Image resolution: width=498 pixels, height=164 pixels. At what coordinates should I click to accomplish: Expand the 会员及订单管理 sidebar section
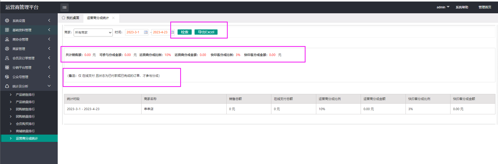(49, 58)
